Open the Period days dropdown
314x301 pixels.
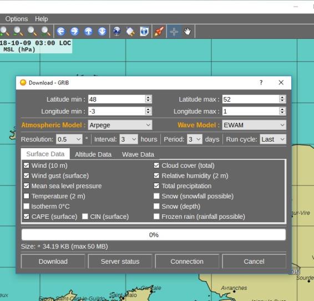tap(195, 139)
